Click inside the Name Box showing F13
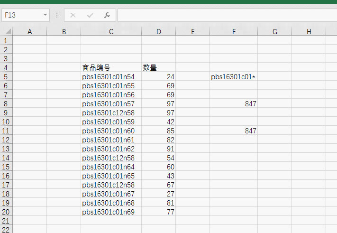Viewport: 337px width, 233px height. tap(23, 15)
